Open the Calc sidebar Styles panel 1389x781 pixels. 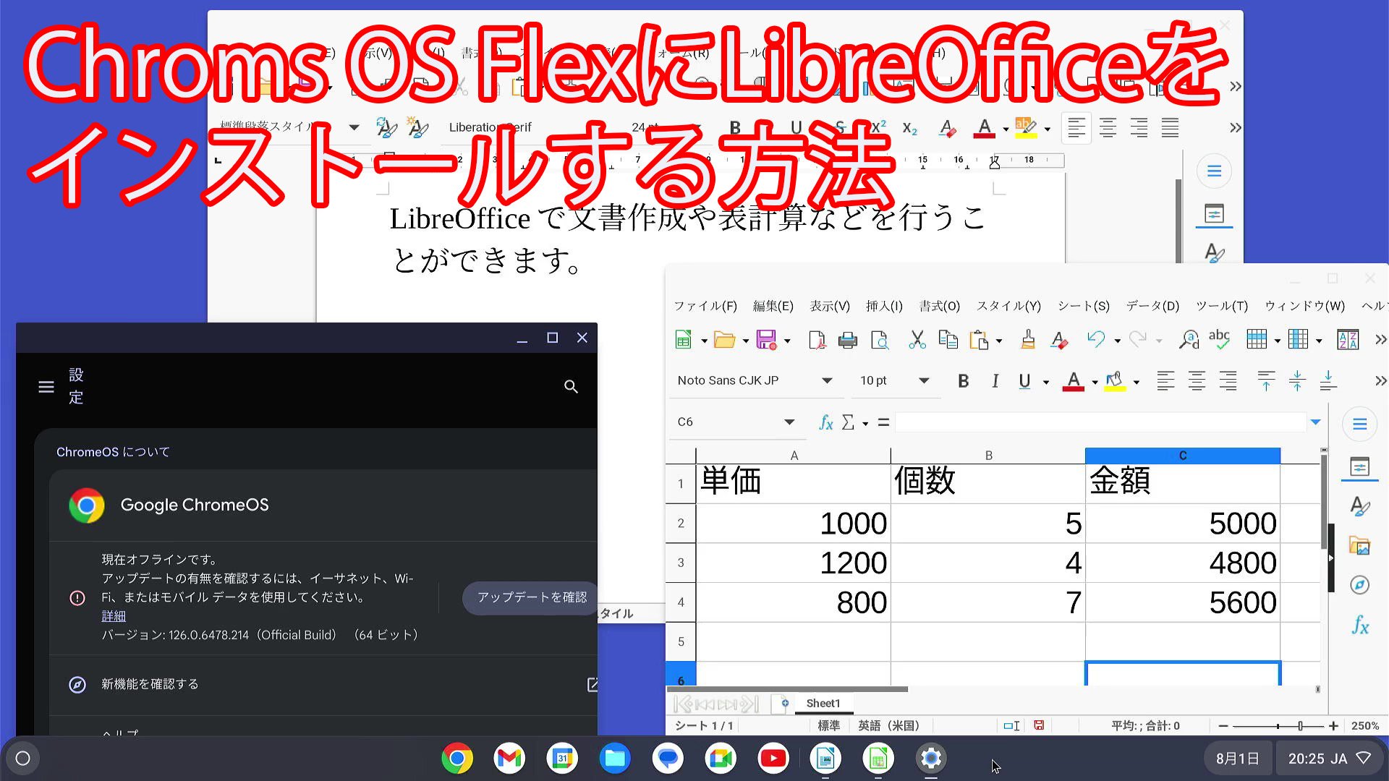(1359, 506)
